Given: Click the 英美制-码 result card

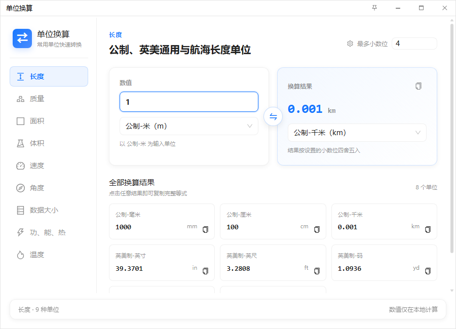Looking at the screenshot, I should (384, 263).
